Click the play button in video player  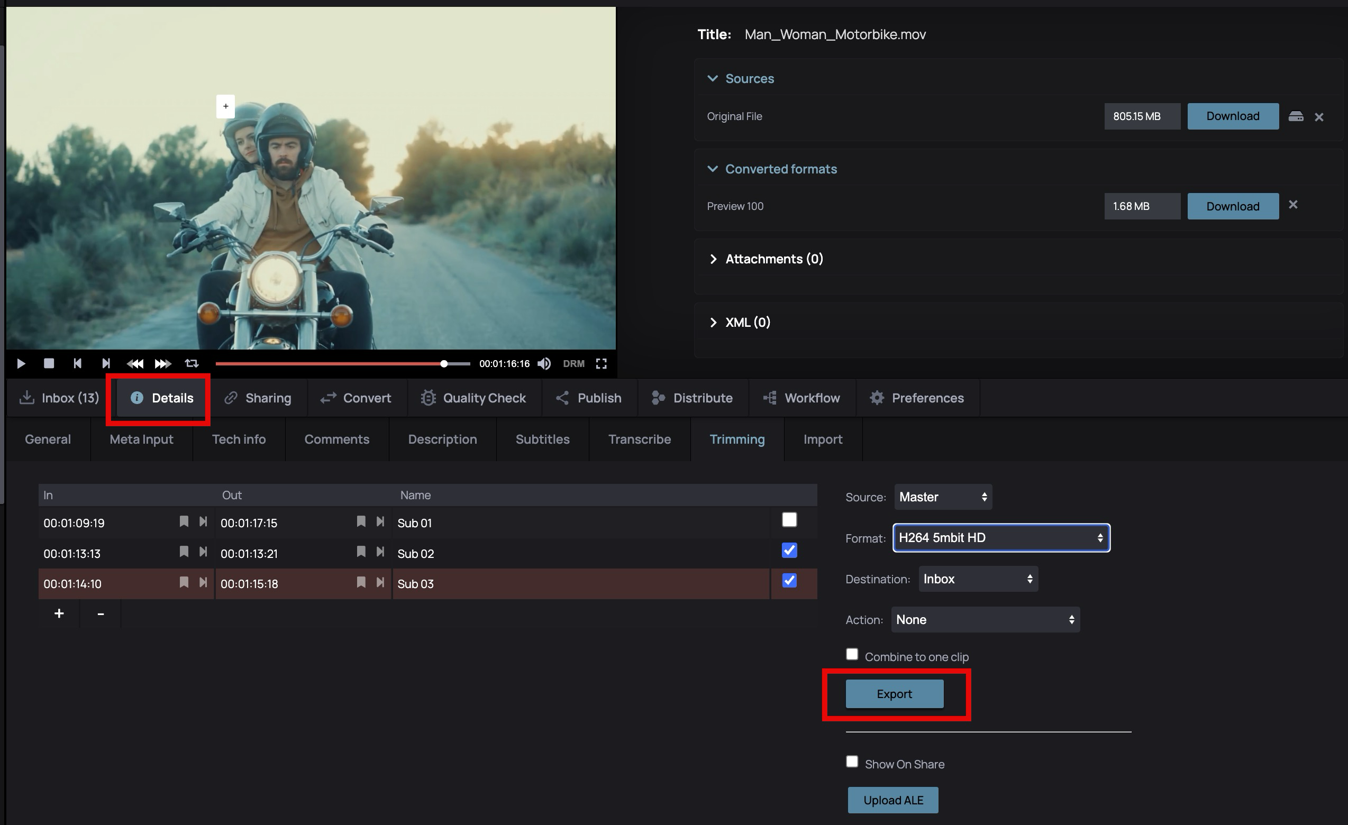click(21, 363)
